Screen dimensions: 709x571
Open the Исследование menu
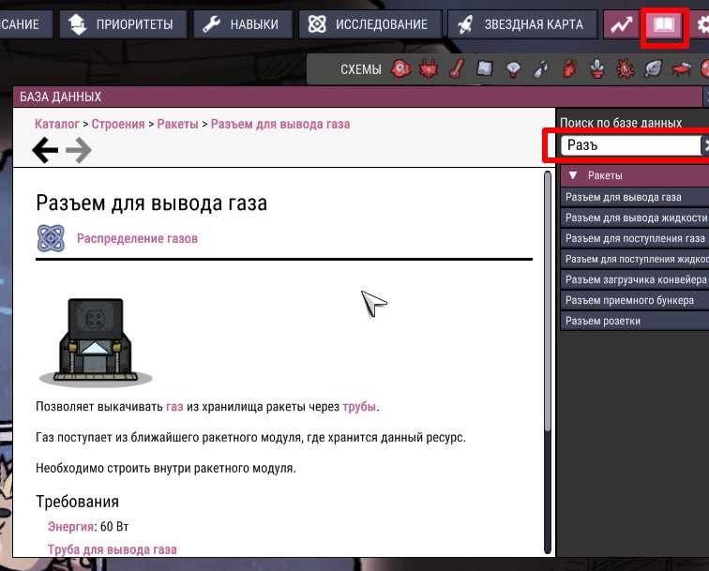pos(370,24)
